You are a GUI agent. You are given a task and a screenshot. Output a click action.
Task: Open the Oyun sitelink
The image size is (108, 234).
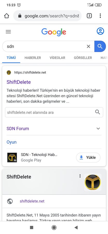tap(11, 142)
